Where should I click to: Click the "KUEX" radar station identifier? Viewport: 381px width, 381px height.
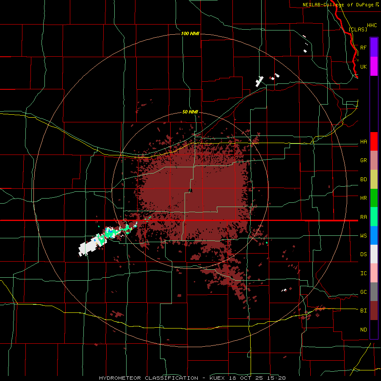[218, 378]
